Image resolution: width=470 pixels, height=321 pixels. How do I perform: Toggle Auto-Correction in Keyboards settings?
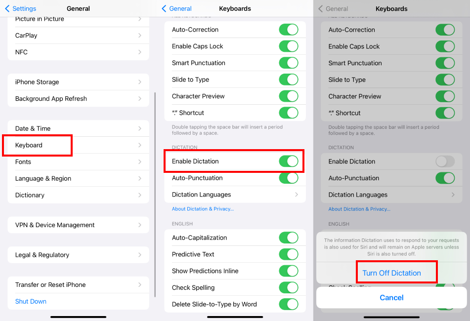289,30
